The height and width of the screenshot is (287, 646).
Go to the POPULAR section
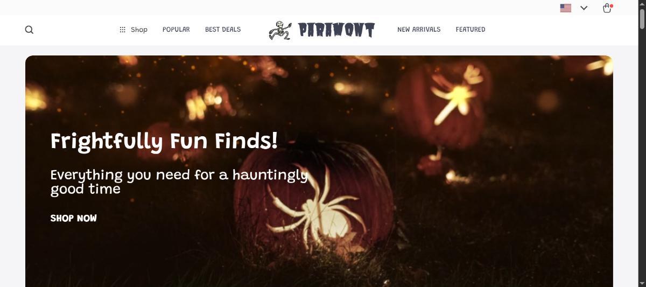tap(176, 30)
